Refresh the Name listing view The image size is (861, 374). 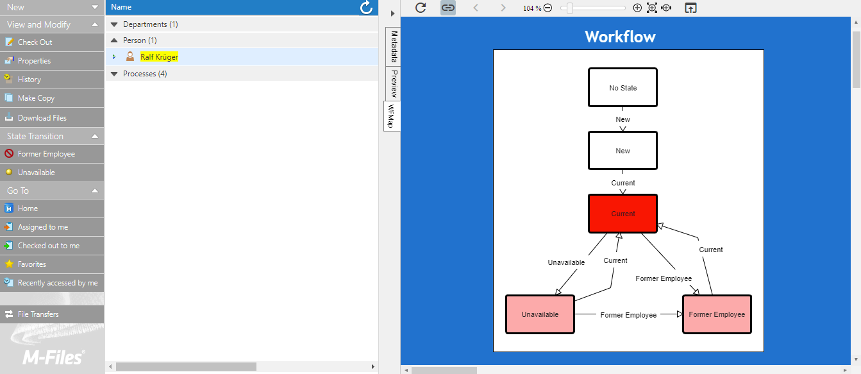pyautogui.click(x=366, y=8)
